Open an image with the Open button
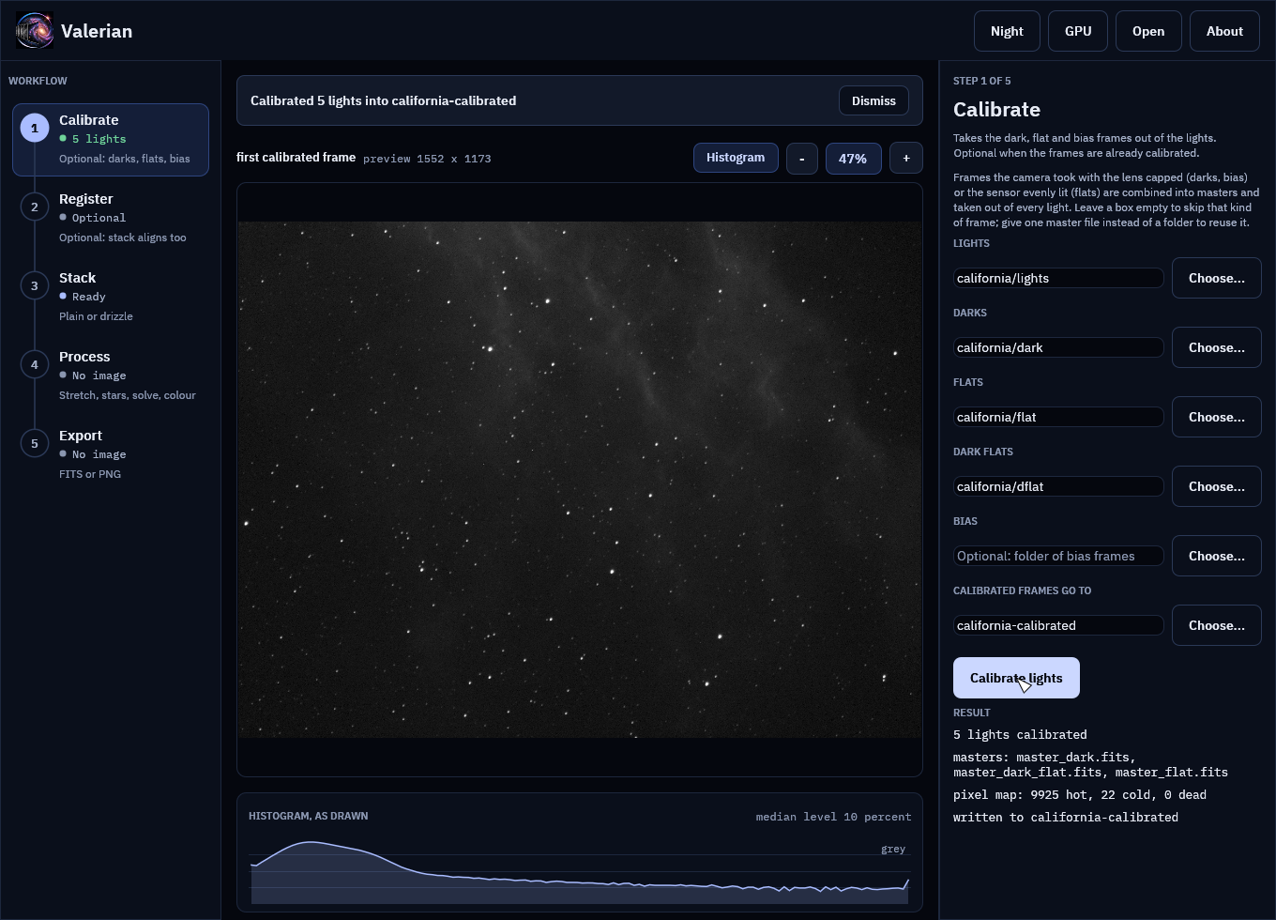The width and height of the screenshot is (1276, 920). (1148, 31)
